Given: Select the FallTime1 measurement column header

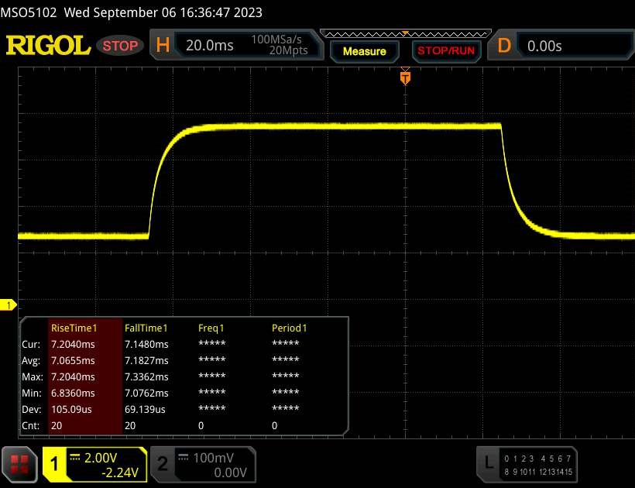Looking at the screenshot, I should [x=146, y=328].
